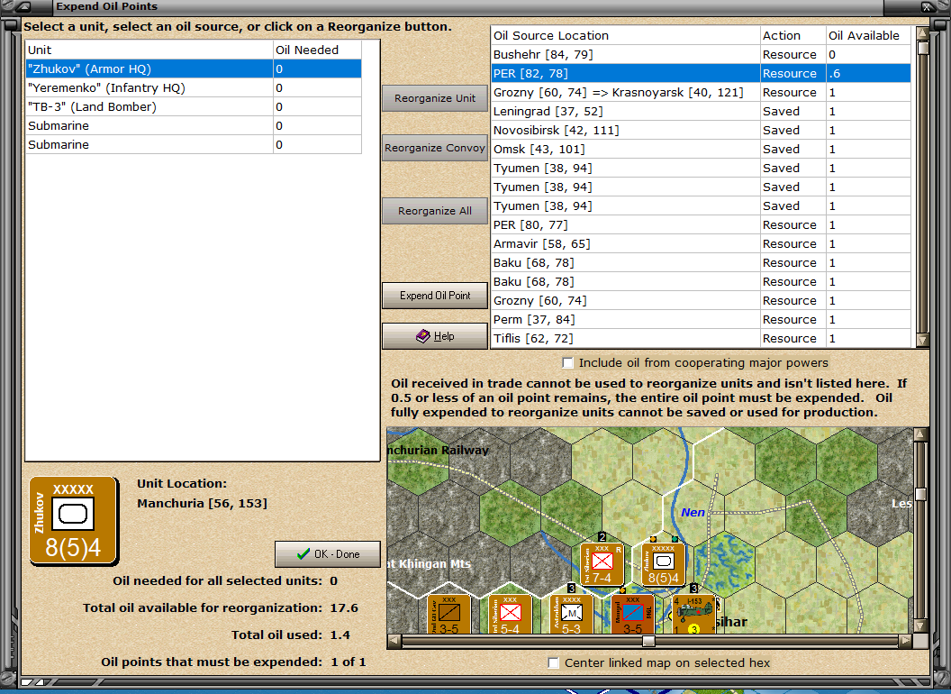Click the map horizontal scrollbar thumb
The image size is (951, 694).
tap(649, 641)
